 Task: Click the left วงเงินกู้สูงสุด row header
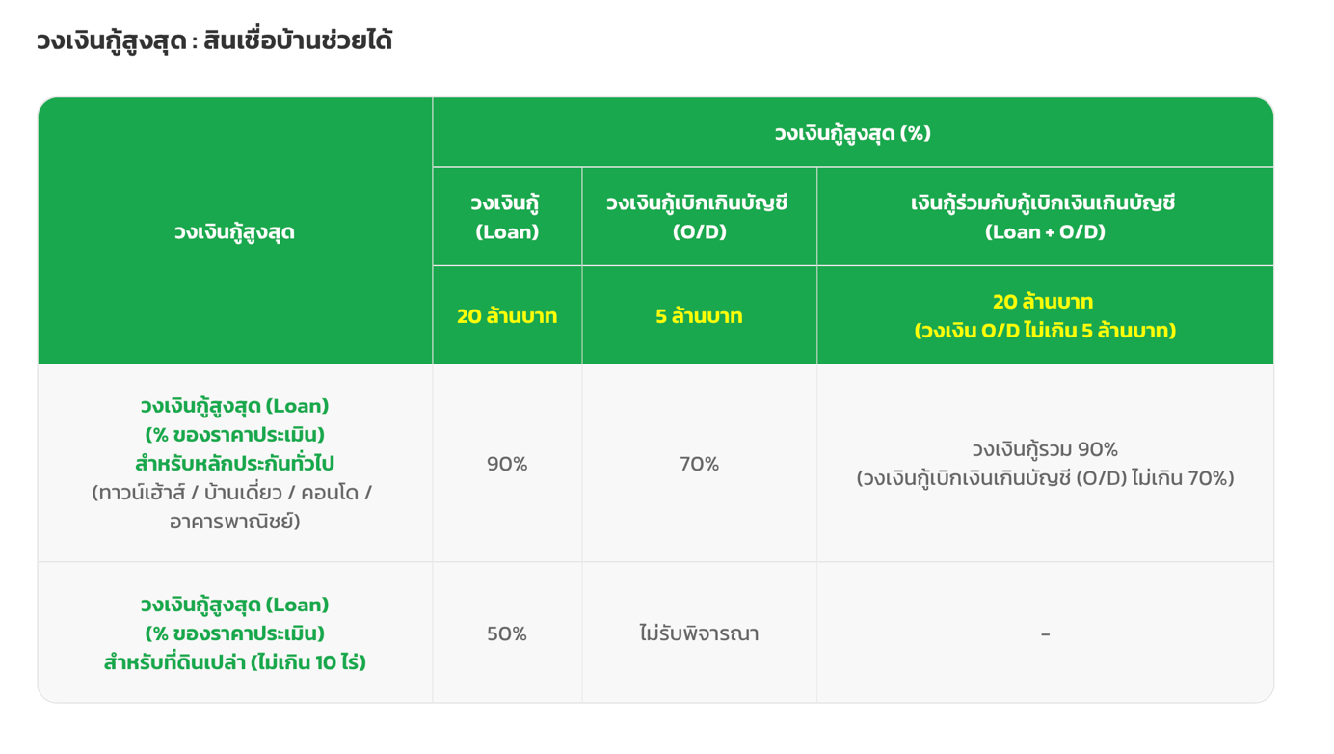point(235,232)
